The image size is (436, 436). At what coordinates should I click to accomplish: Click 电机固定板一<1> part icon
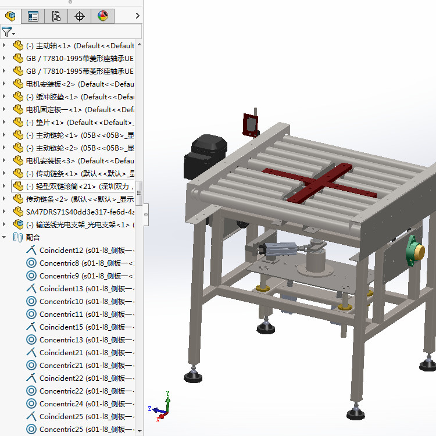[x=18, y=109]
